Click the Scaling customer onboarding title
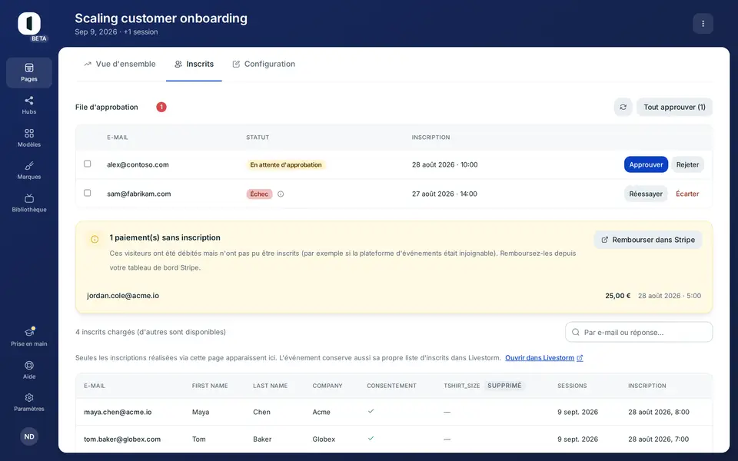The image size is (738, 461). [x=161, y=18]
